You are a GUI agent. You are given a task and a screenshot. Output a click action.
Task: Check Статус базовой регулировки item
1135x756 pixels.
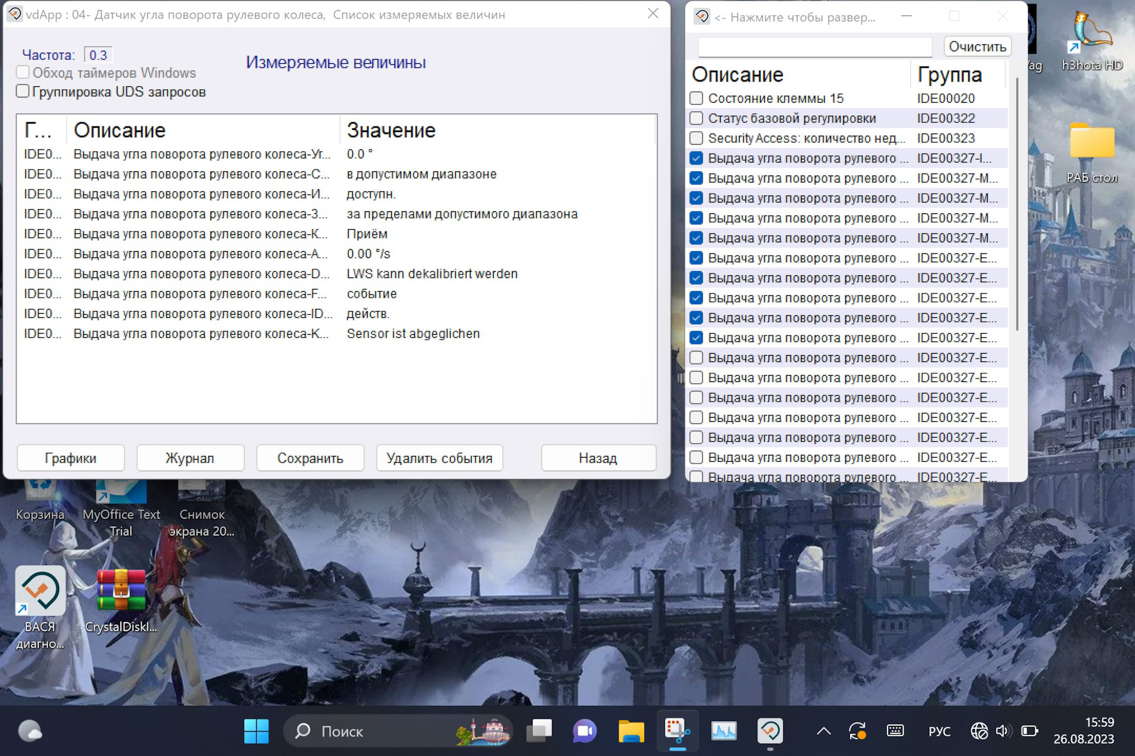(x=696, y=118)
